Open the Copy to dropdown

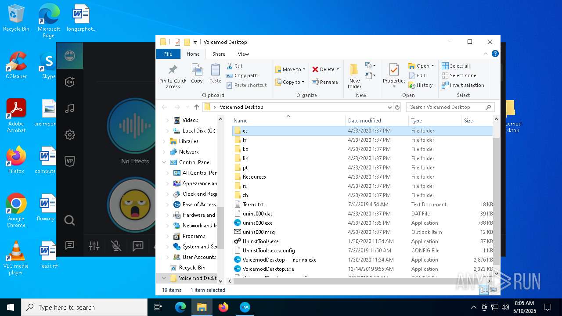tap(290, 82)
